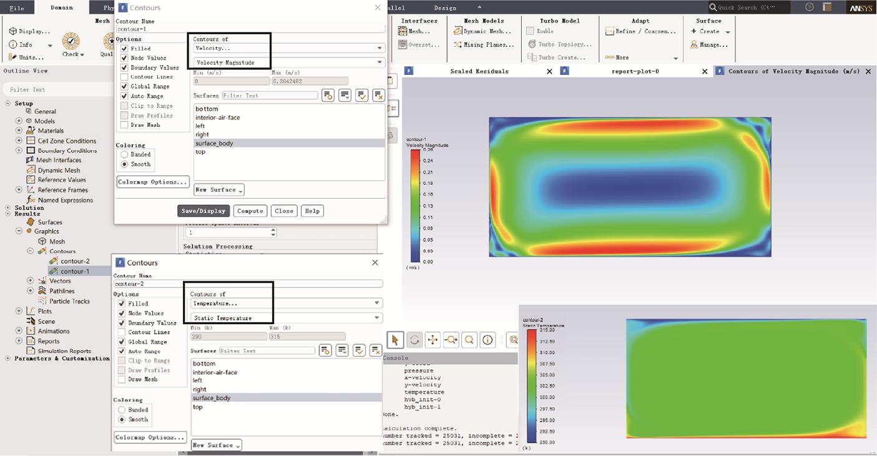
Task: Select the zoom to area magnifier tool
Action: [x=469, y=340]
